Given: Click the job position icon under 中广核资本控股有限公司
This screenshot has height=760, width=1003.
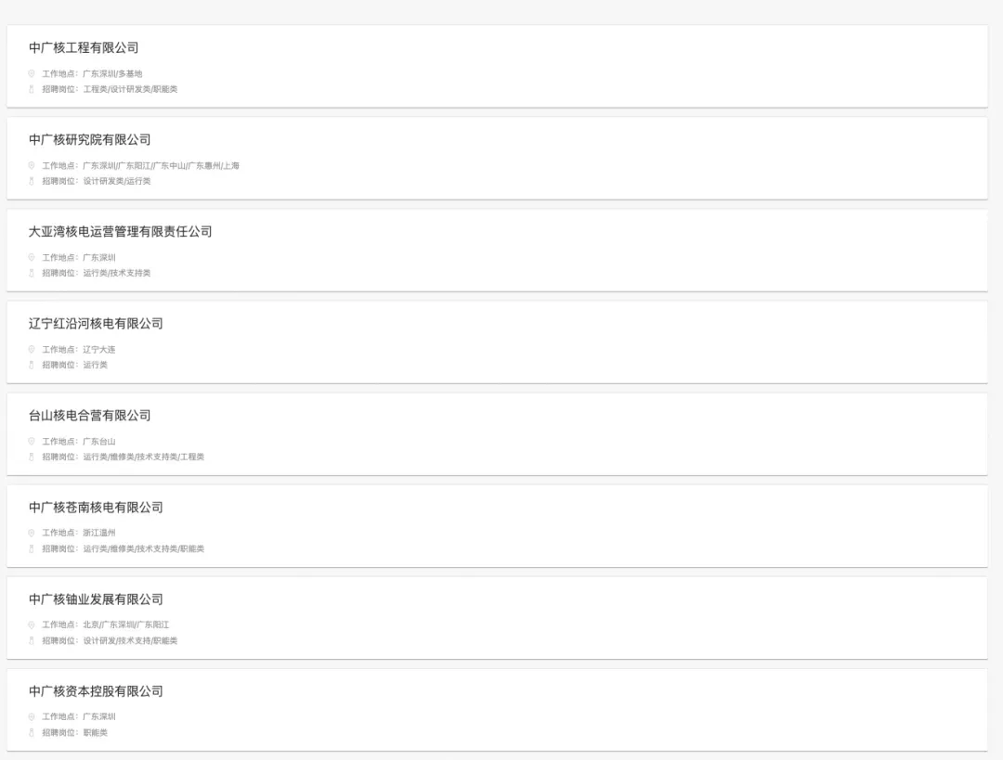Looking at the screenshot, I should click(x=32, y=732).
